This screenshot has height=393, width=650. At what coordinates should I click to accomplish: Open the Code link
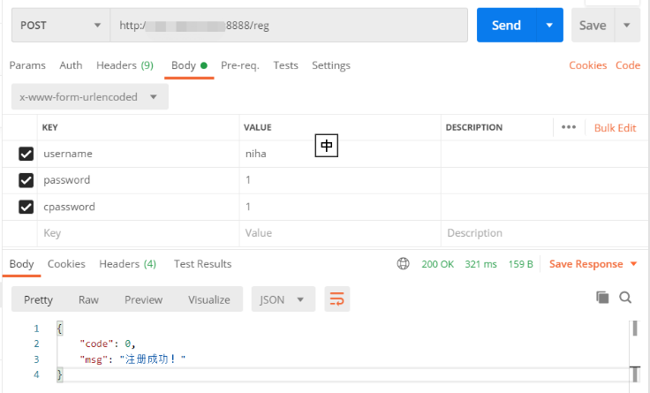628,65
